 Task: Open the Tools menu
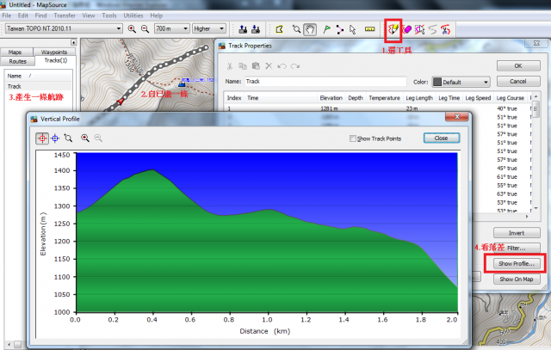click(109, 15)
